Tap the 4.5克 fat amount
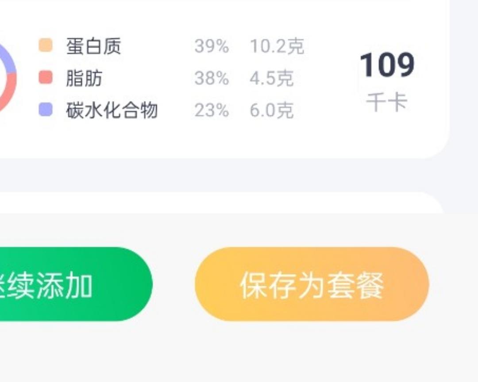 tap(271, 78)
